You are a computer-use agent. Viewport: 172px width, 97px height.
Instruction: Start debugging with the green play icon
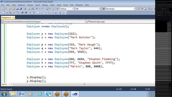click(x=57, y=9)
